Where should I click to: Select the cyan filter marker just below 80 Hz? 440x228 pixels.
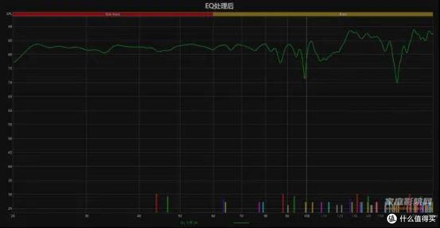[x=263, y=207]
